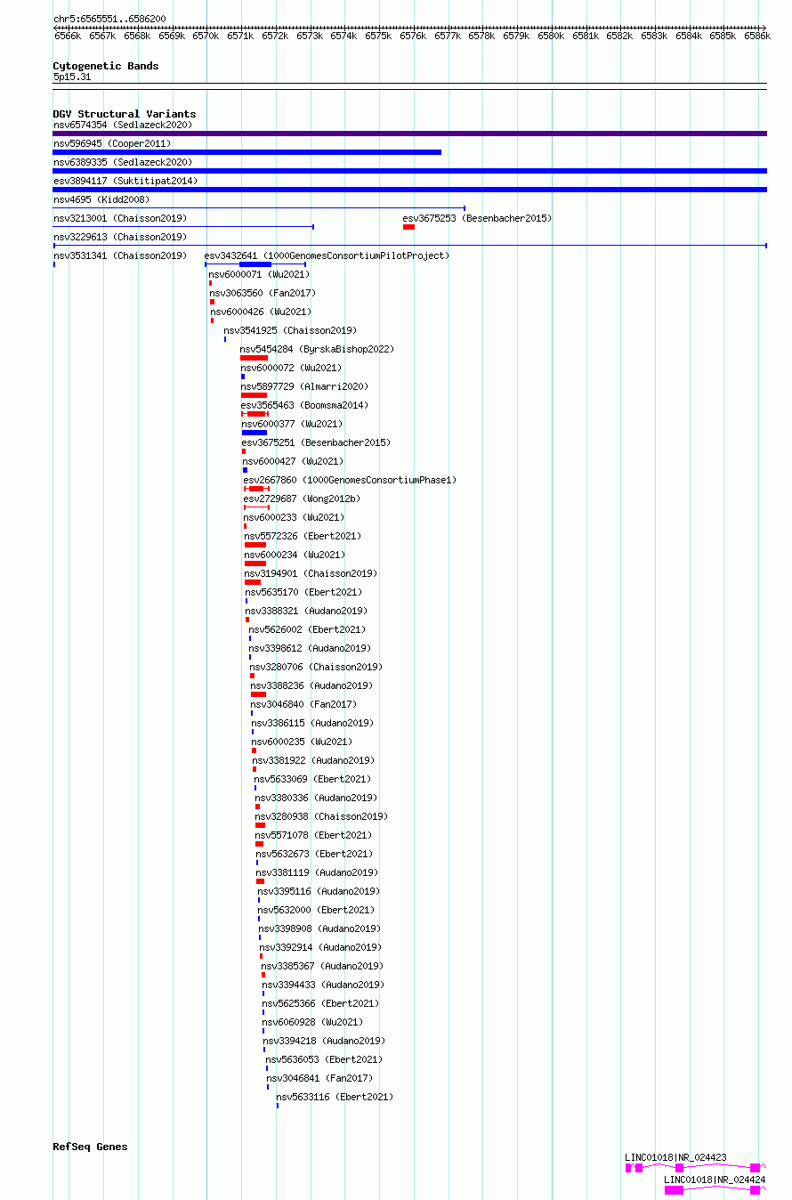Image resolution: width=792 pixels, height=1200 pixels.
Task: Click nsv3394433 (Audano2019) label
Action: (x=324, y=985)
